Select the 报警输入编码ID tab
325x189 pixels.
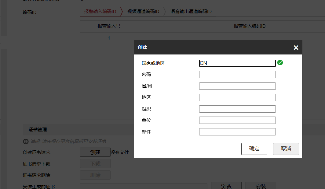click(101, 11)
